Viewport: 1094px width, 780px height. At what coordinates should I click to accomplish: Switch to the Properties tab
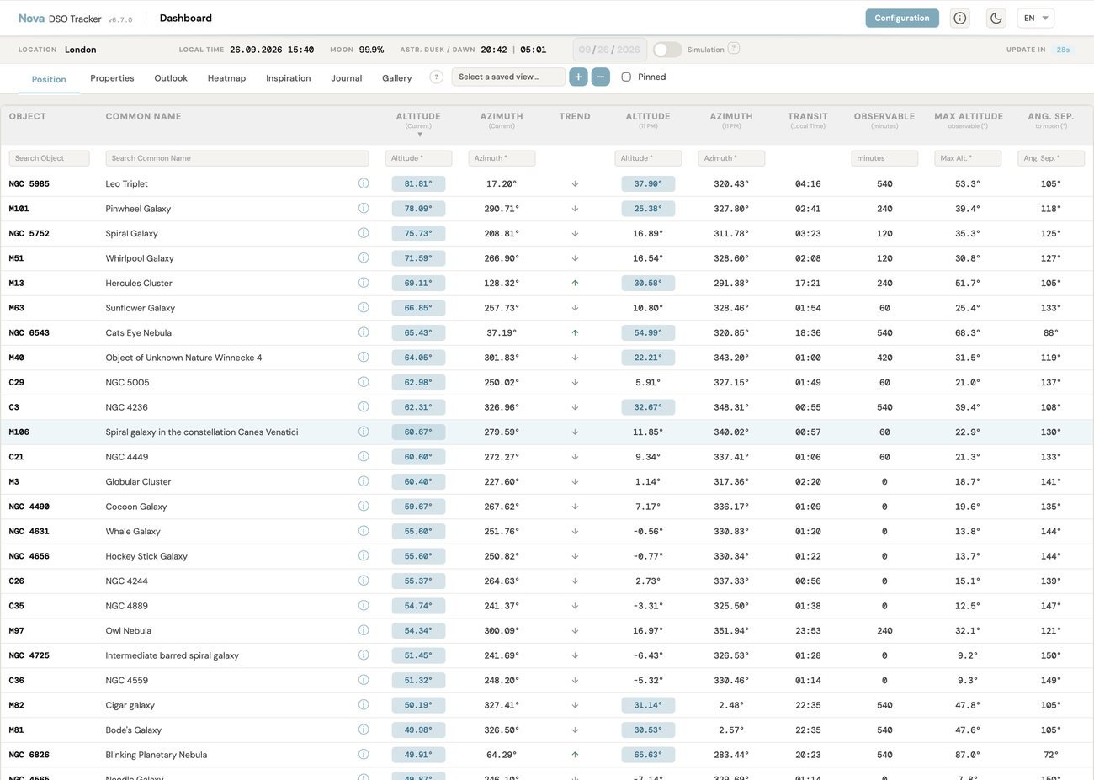coord(112,78)
